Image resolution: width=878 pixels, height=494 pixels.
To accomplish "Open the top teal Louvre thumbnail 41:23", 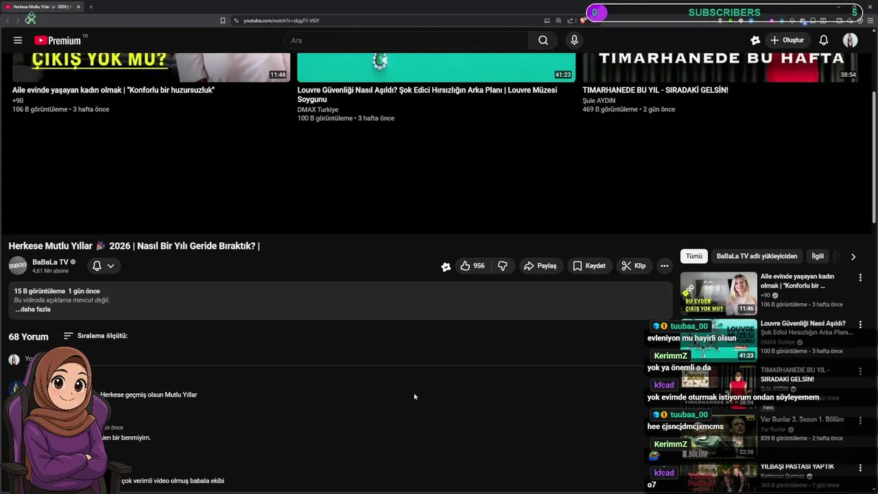I will pos(436,67).
